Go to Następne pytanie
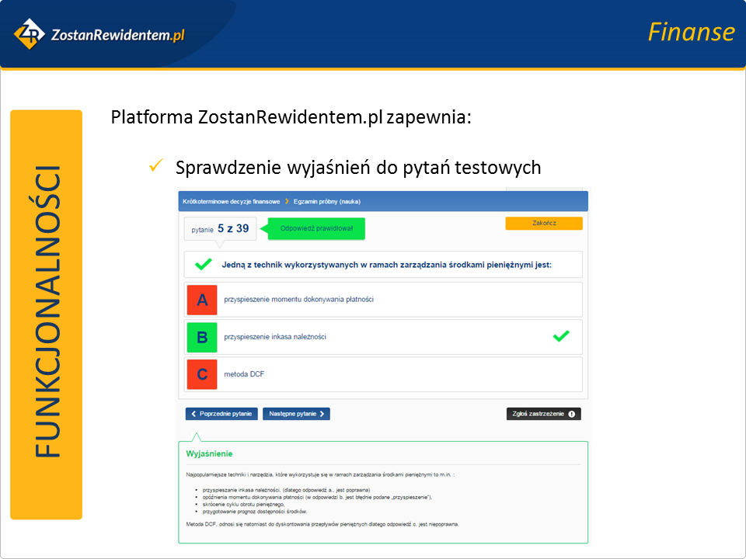The image size is (746, 559). (296, 415)
